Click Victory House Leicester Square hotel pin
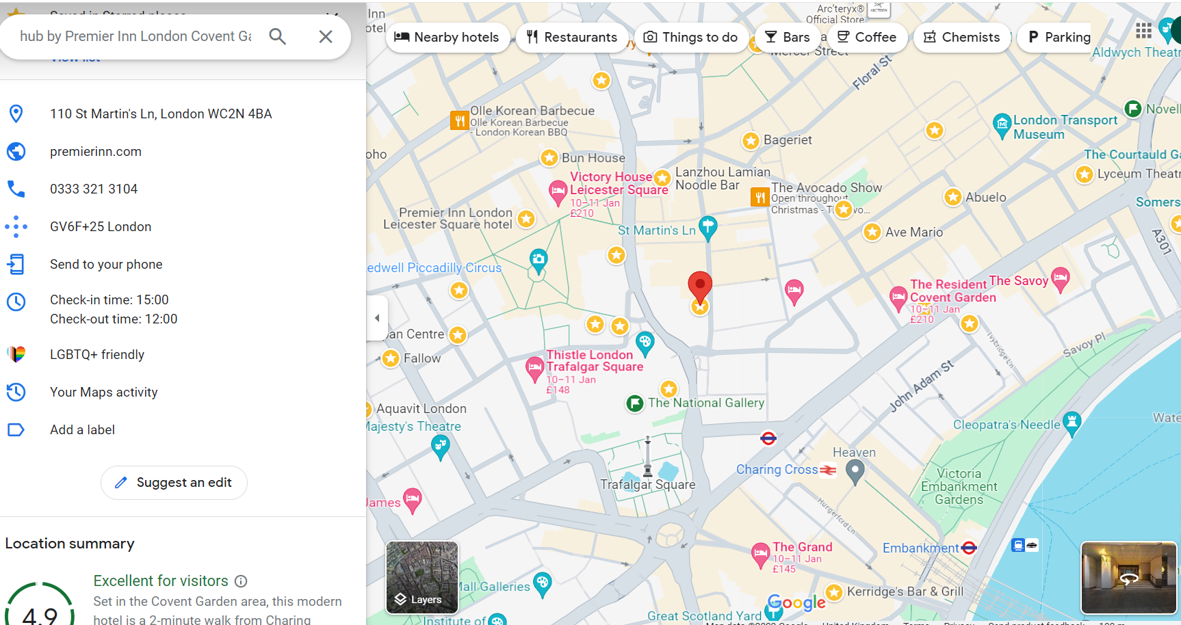The height and width of the screenshot is (625, 1181). click(x=558, y=193)
